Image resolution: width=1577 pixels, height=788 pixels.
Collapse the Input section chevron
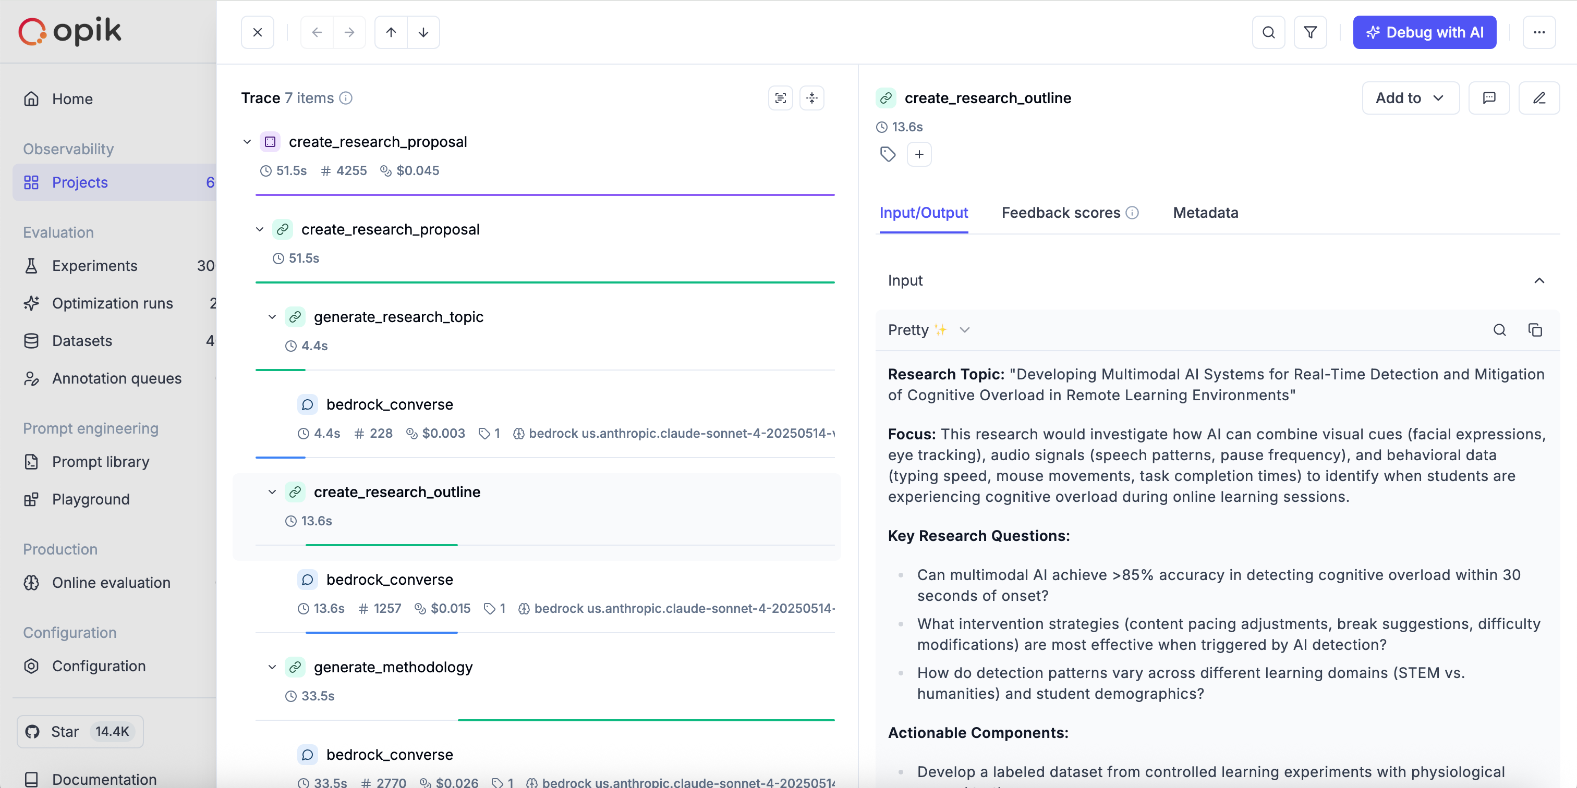click(x=1539, y=280)
